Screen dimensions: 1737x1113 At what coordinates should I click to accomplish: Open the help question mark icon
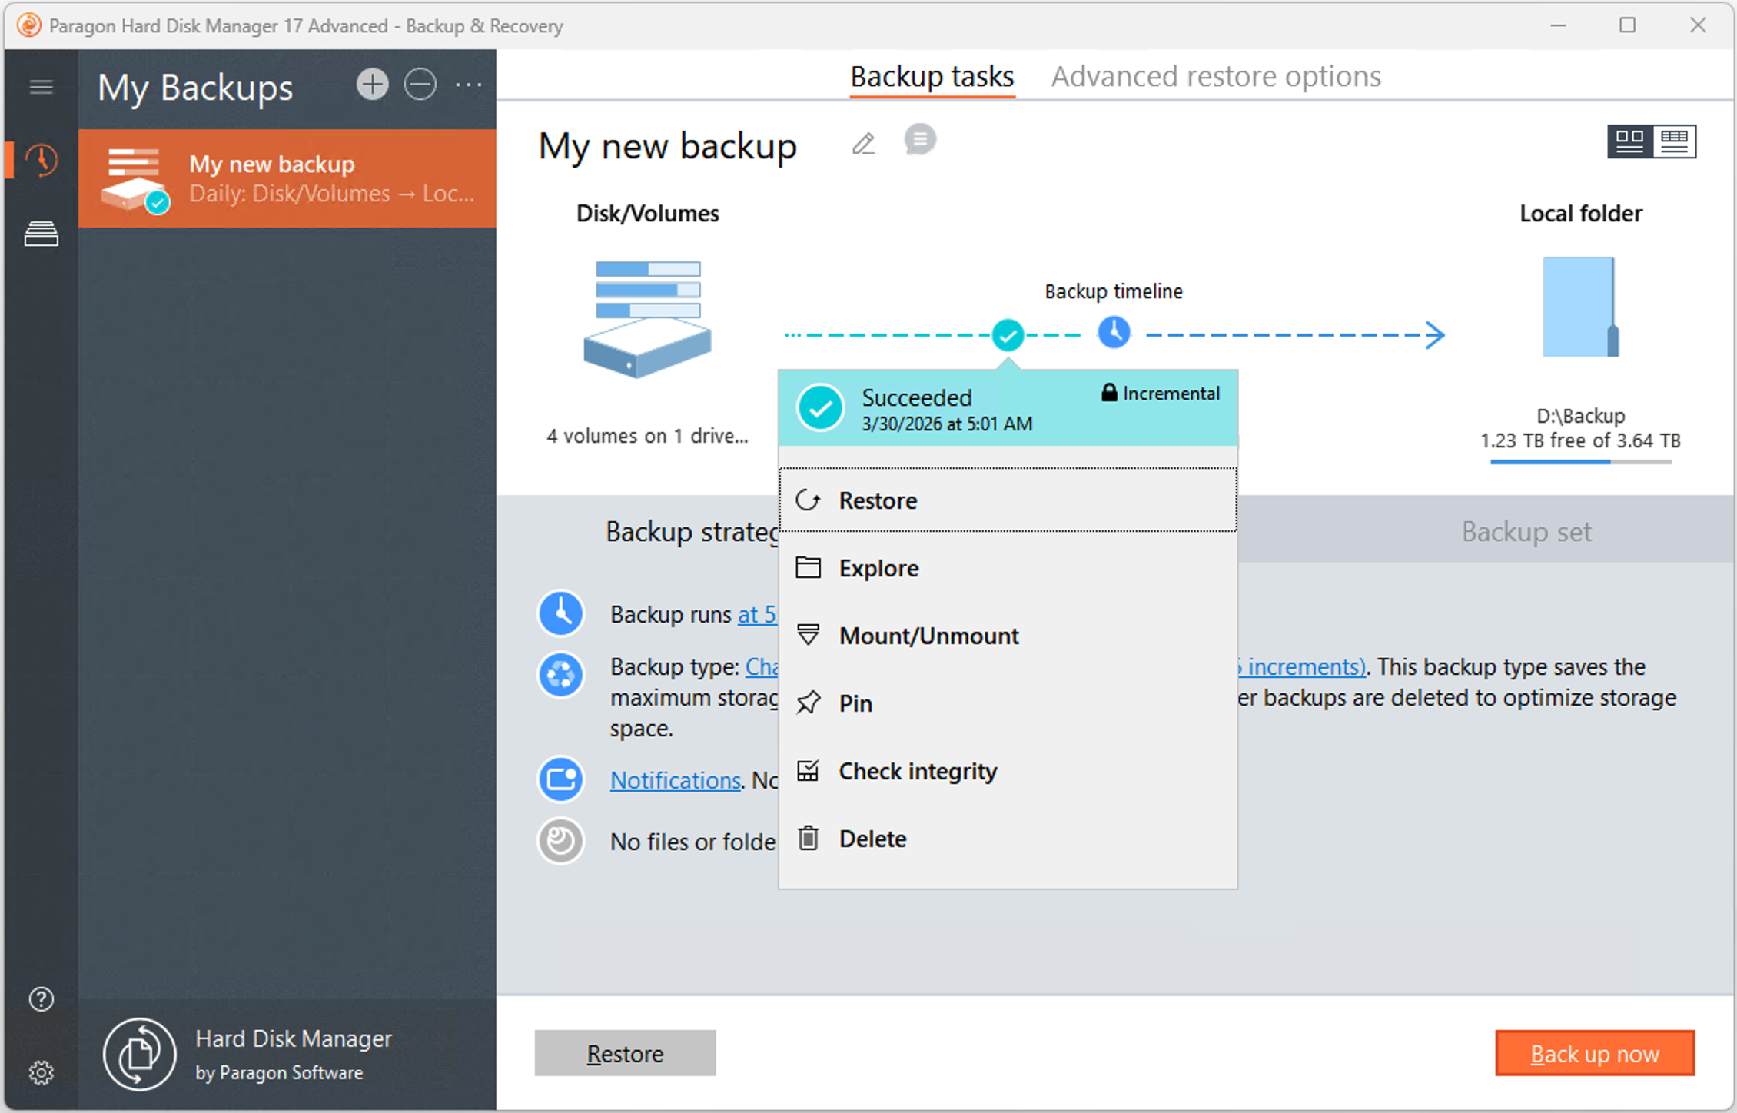[x=41, y=999]
